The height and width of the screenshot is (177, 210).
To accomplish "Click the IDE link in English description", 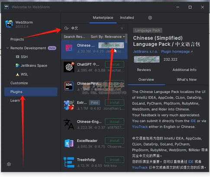I will (x=193, y=121).
